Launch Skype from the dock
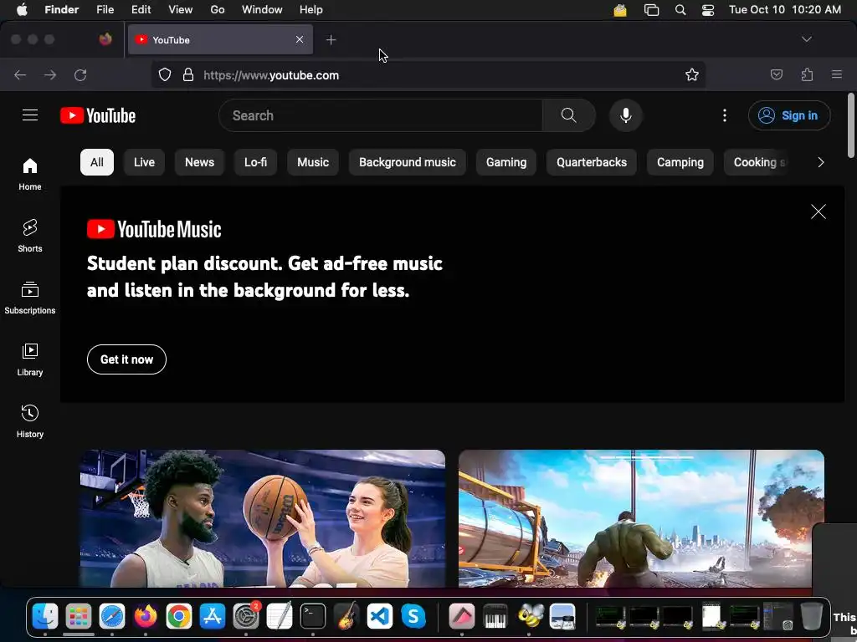This screenshot has width=857, height=642. 413,616
